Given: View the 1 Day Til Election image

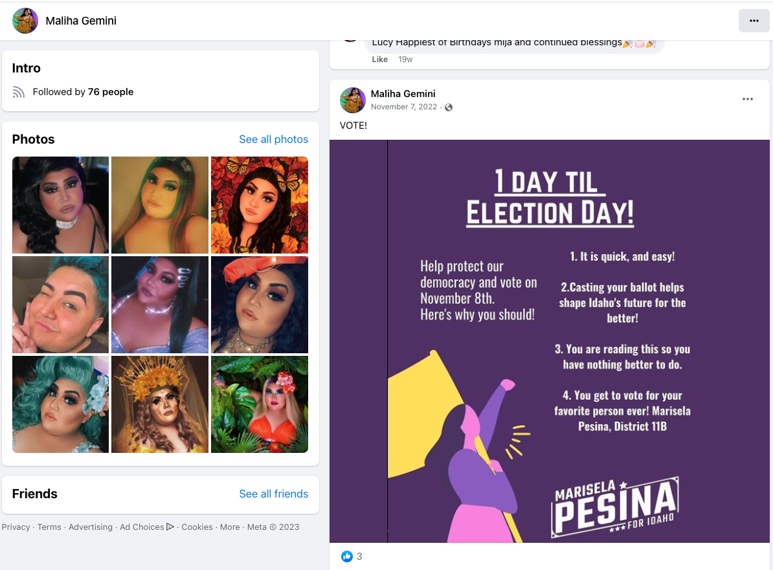Looking at the screenshot, I should (x=549, y=341).
